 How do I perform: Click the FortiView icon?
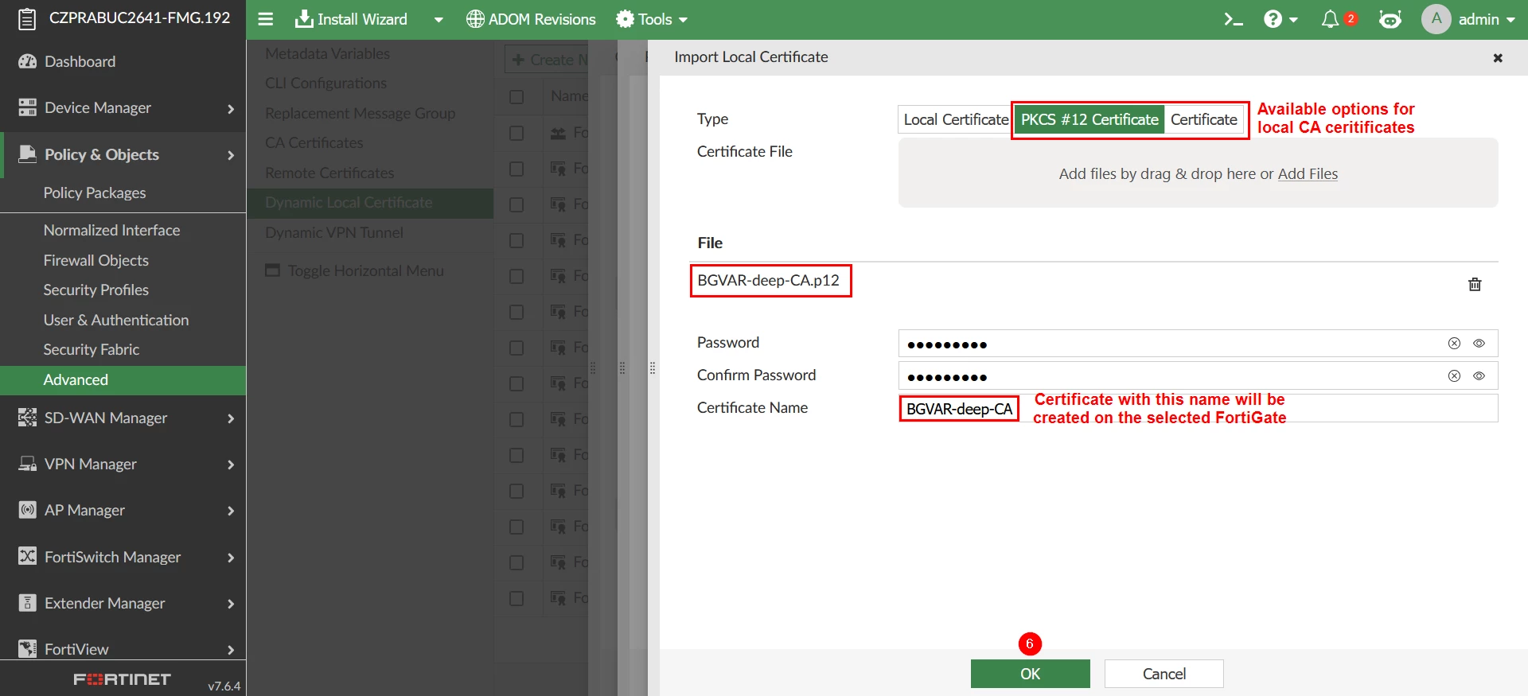[x=27, y=649]
